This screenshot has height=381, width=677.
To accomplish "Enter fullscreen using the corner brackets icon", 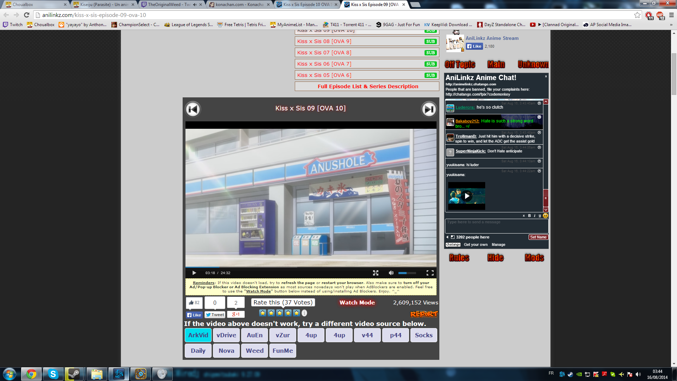I will point(430,273).
